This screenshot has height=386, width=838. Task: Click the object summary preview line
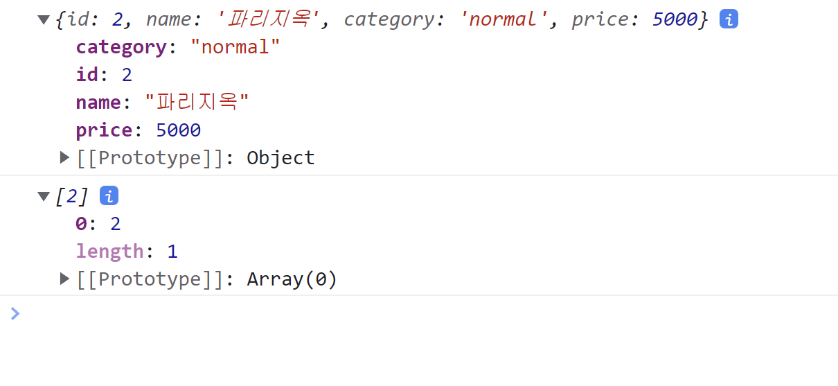point(382,19)
